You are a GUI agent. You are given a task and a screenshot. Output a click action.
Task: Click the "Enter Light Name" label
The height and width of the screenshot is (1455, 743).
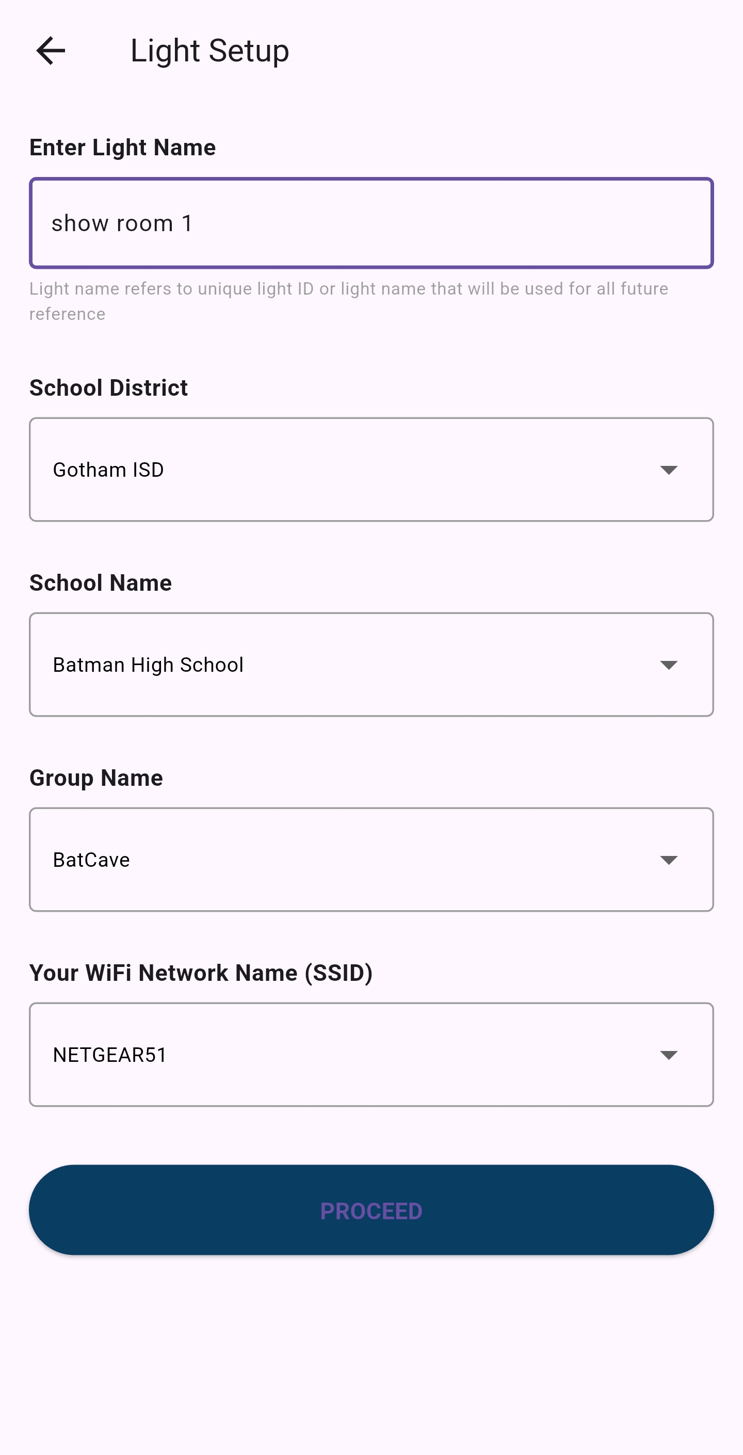(123, 148)
